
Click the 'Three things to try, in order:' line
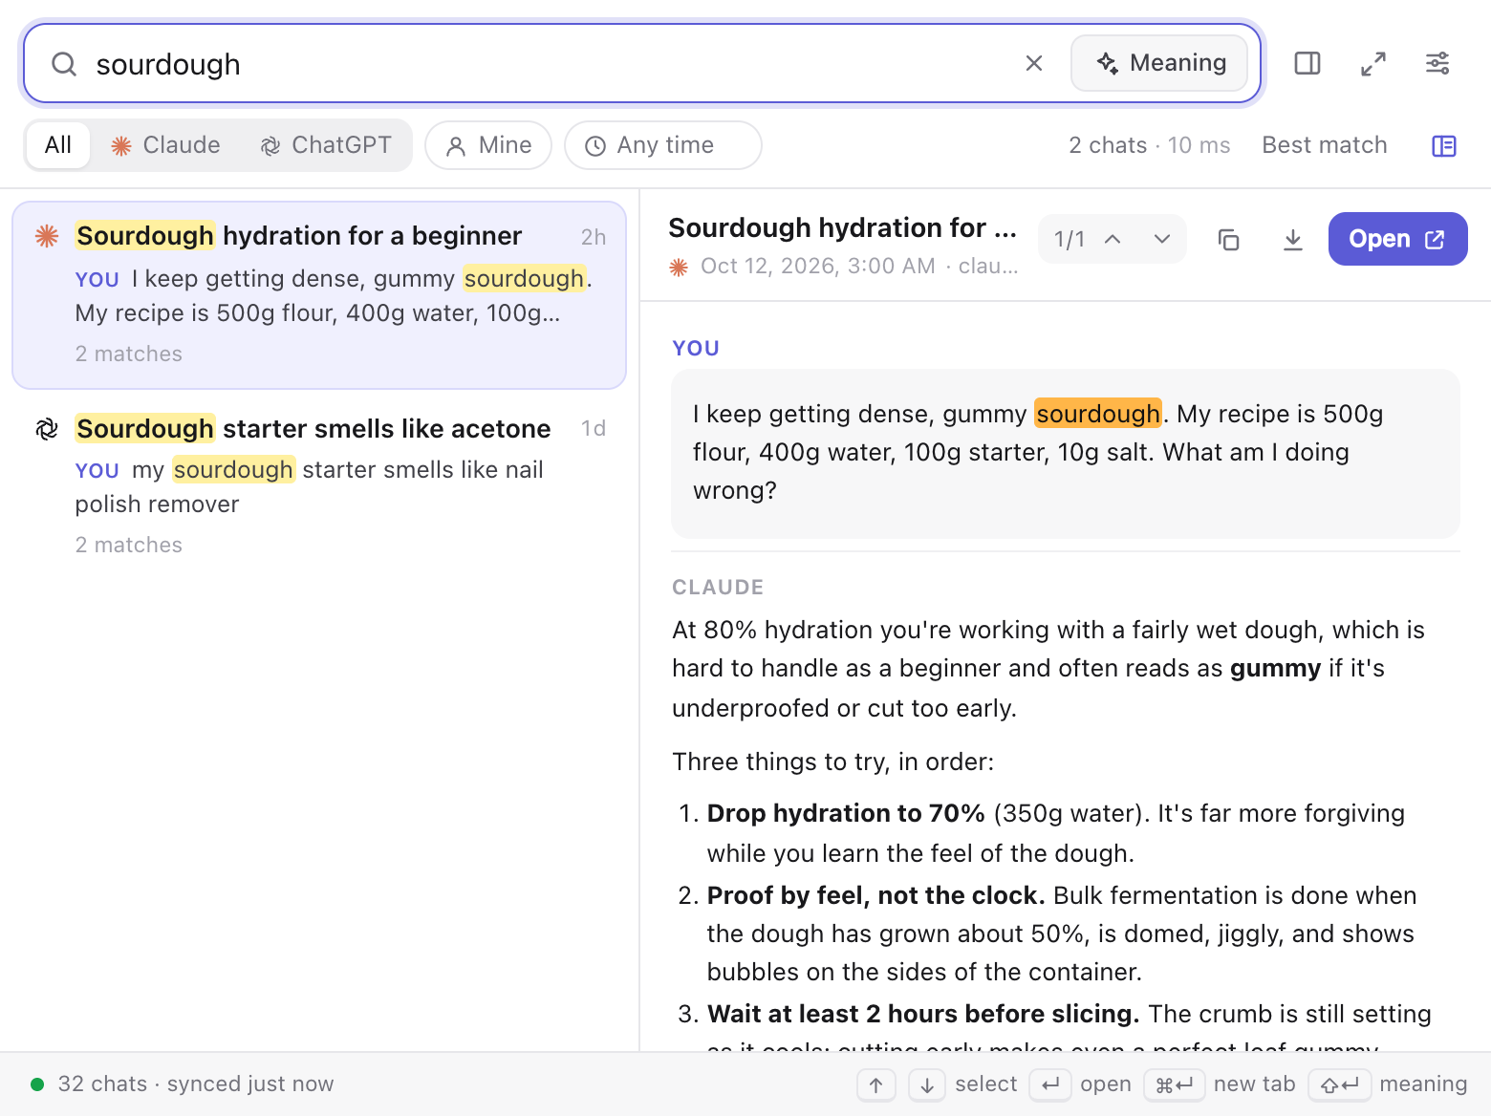pos(833,762)
